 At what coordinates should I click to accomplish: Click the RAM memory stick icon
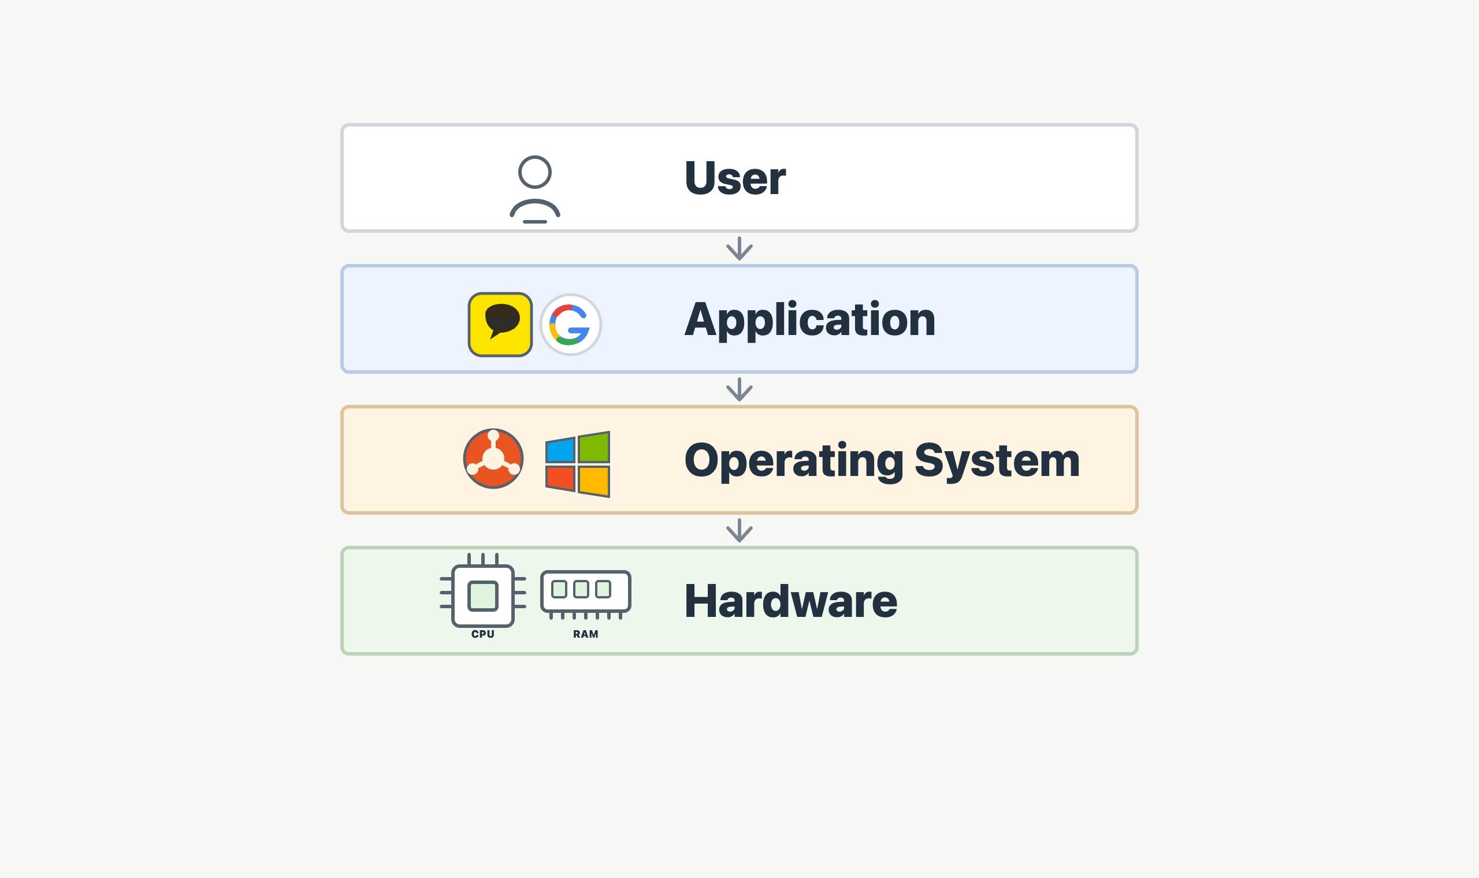[586, 594]
